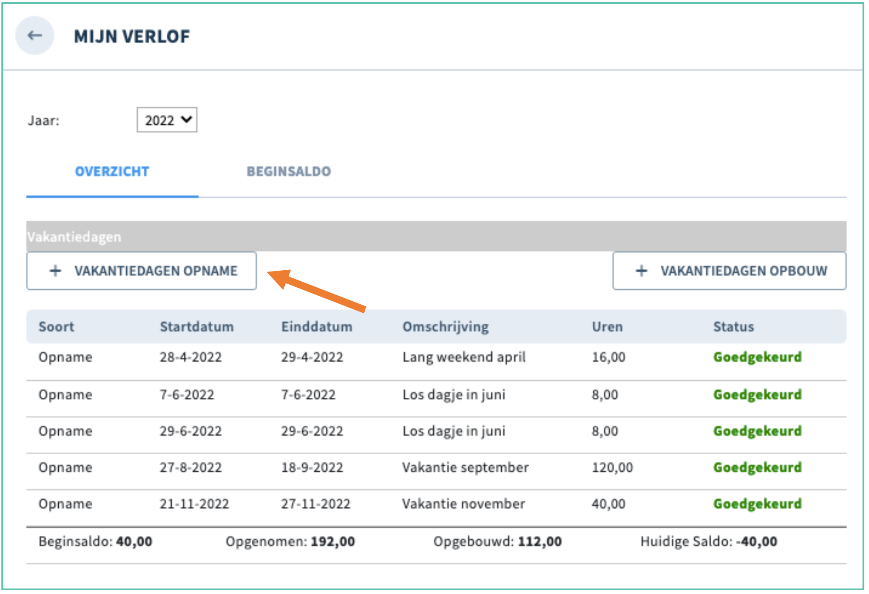Screen dimensions: 869x594
Task: Click the back arrow icon
Action: tap(34, 36)
